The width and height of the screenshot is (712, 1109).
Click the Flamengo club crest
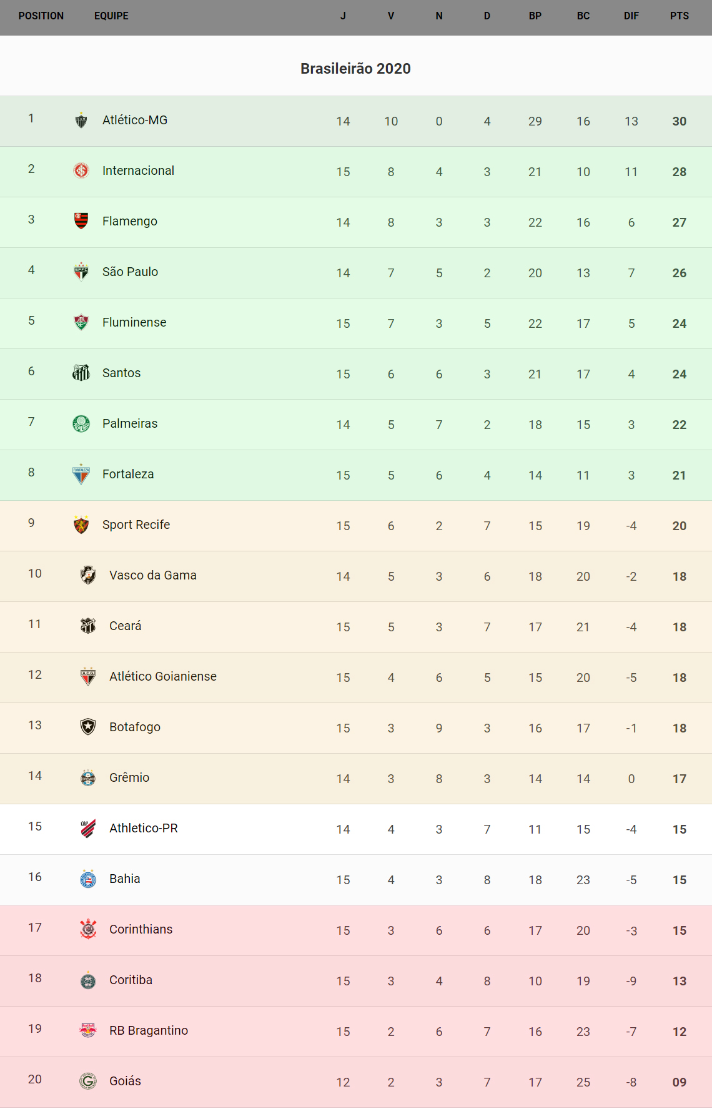(81, 221)
